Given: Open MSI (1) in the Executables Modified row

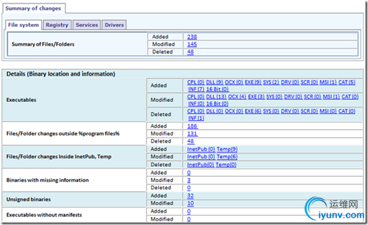Looking at the screenshot, I should pos(331,97).
